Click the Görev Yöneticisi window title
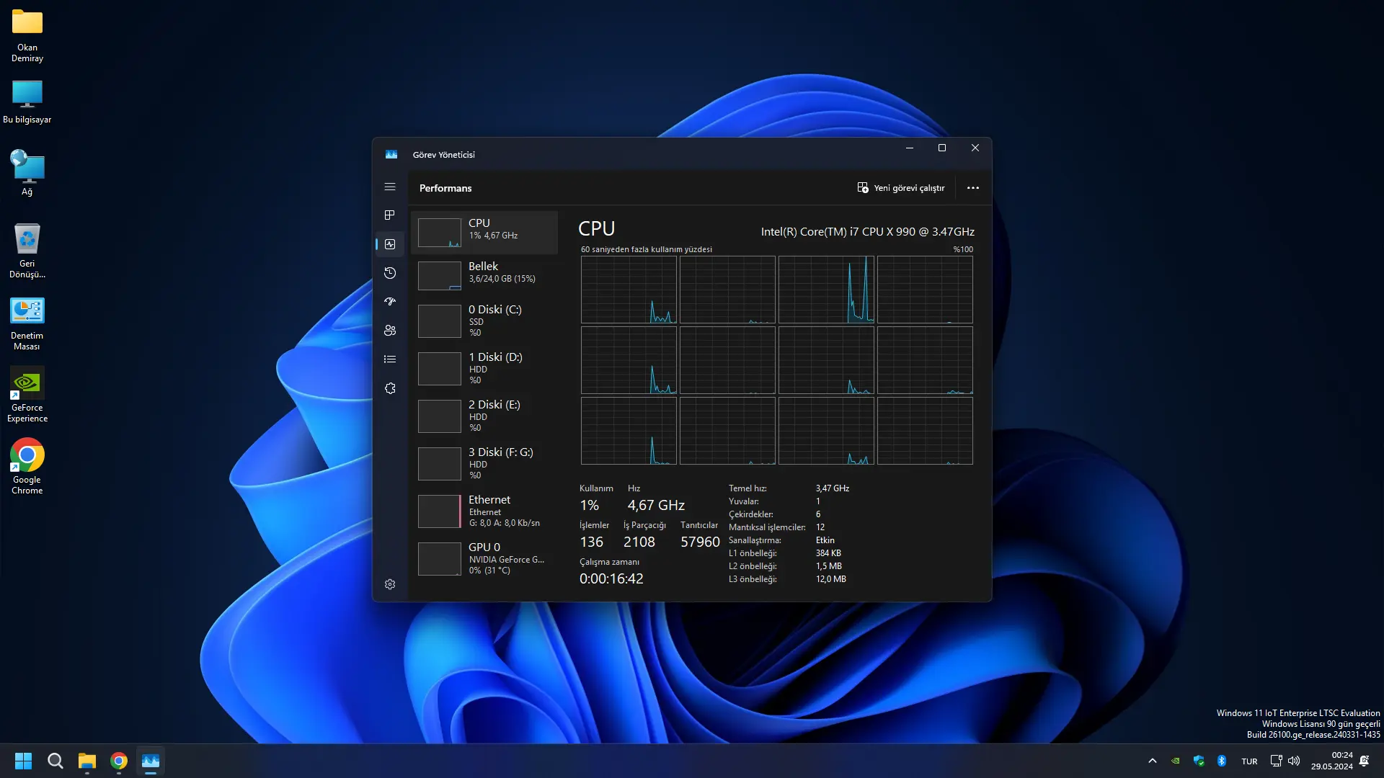 tap(443, 155)
